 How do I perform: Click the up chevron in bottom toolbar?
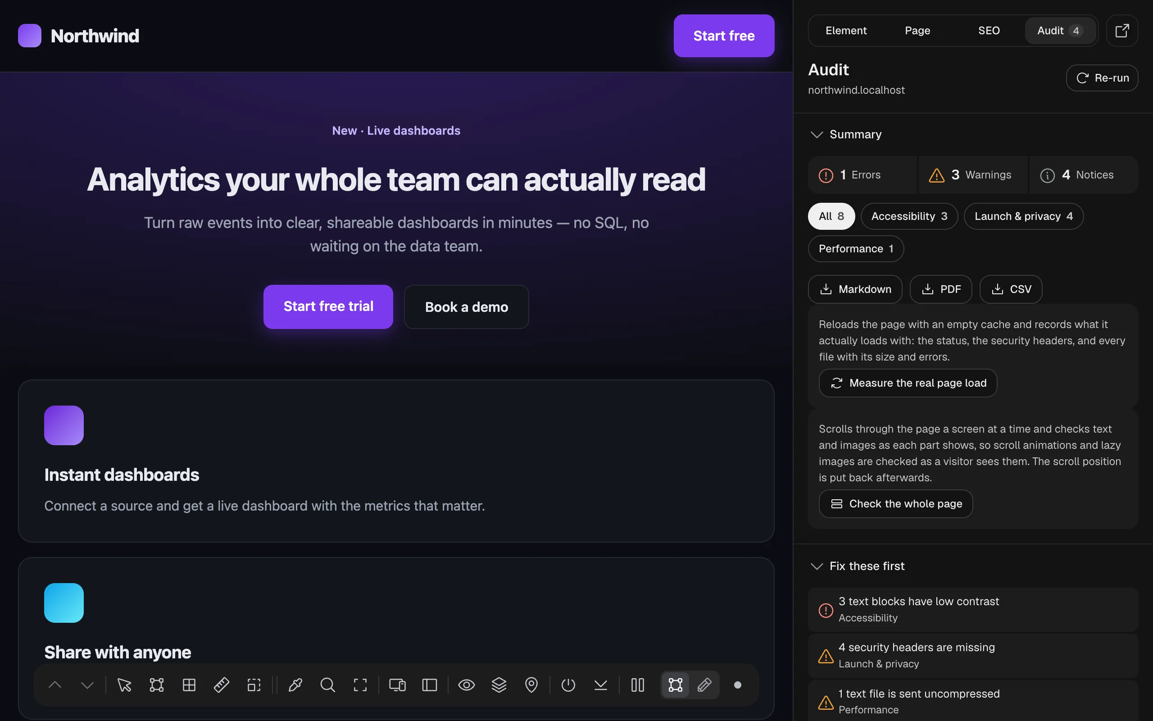coord(55,685)
